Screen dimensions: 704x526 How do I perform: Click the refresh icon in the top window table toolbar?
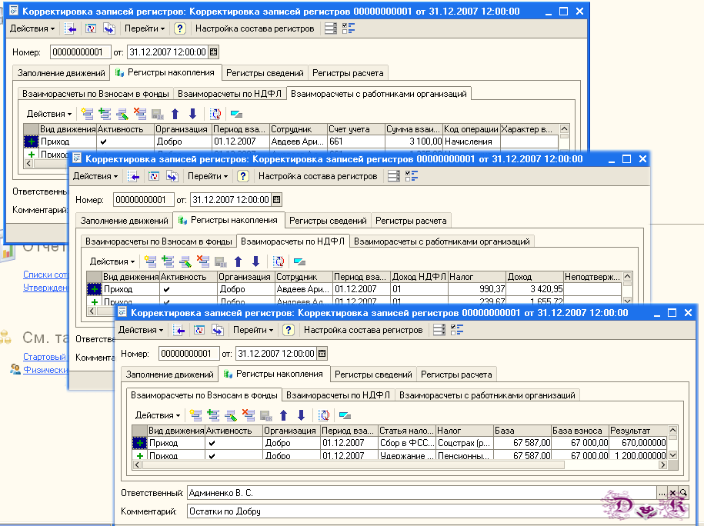216,114
